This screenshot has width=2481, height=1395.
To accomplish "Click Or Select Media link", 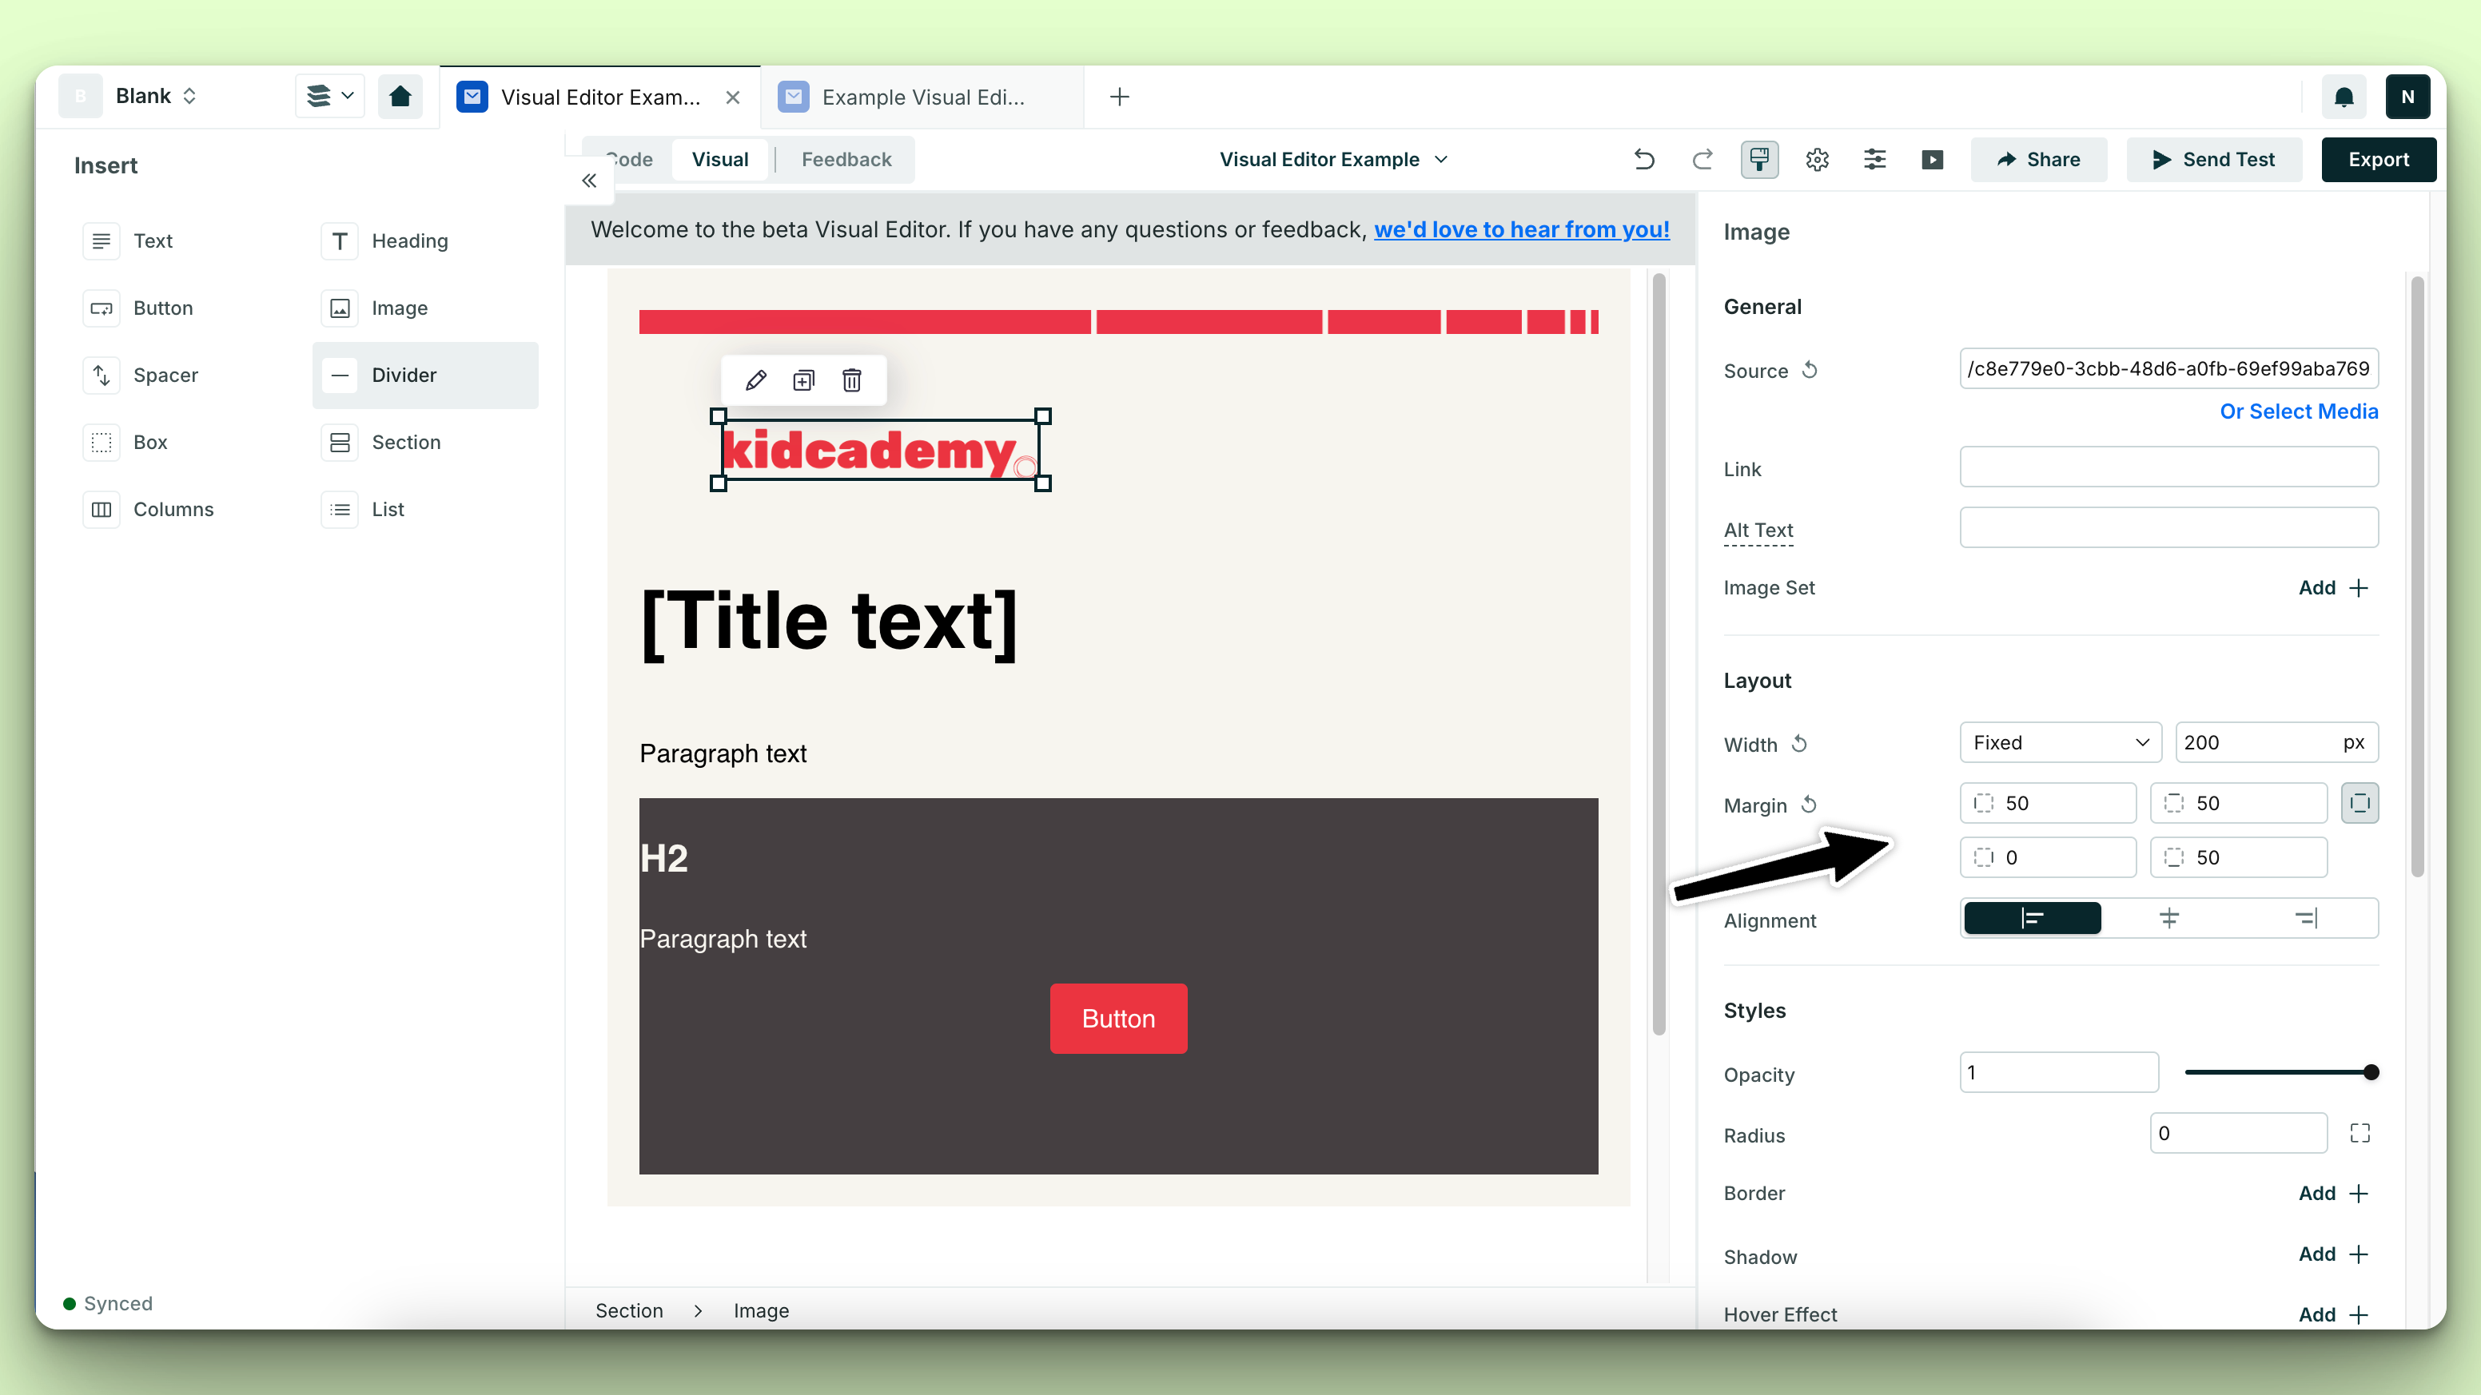I will tap(2298, 412).
